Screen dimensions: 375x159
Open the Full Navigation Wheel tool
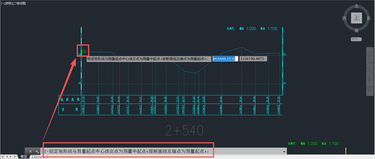coord(370,54)
